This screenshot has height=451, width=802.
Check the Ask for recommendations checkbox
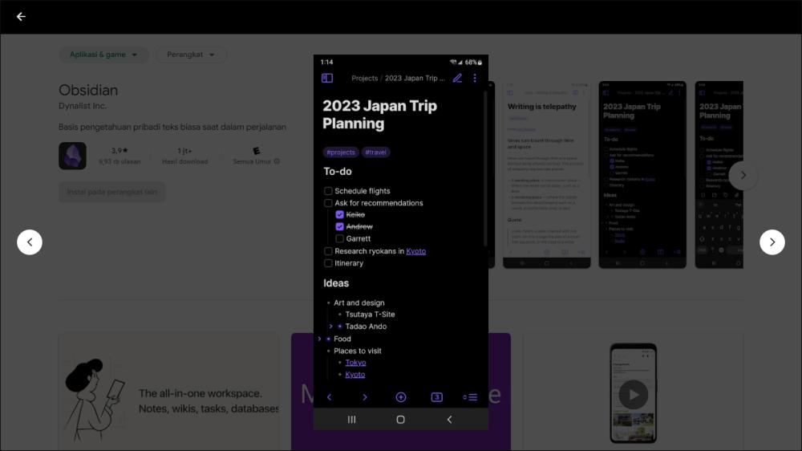click(x=328, y=203)
